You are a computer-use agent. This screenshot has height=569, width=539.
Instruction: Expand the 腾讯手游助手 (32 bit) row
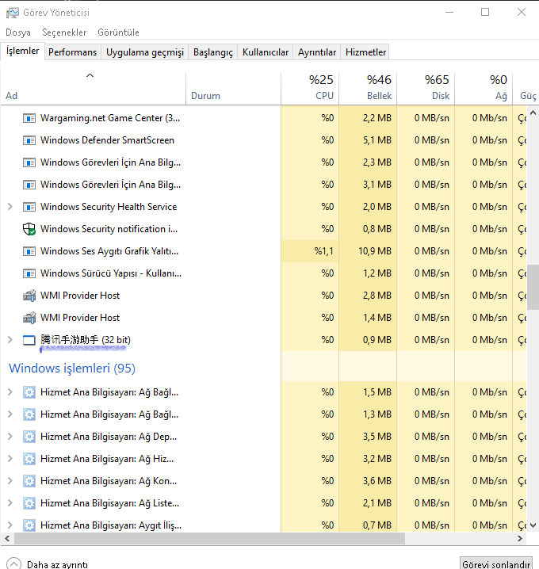pyautogui.click(x=10, y=340)
